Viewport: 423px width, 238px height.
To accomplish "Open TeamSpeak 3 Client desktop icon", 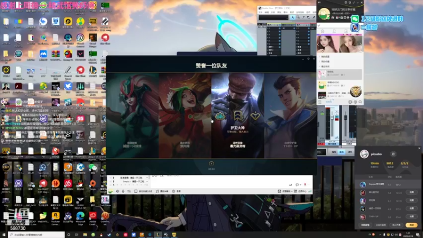I will (43, 169).
